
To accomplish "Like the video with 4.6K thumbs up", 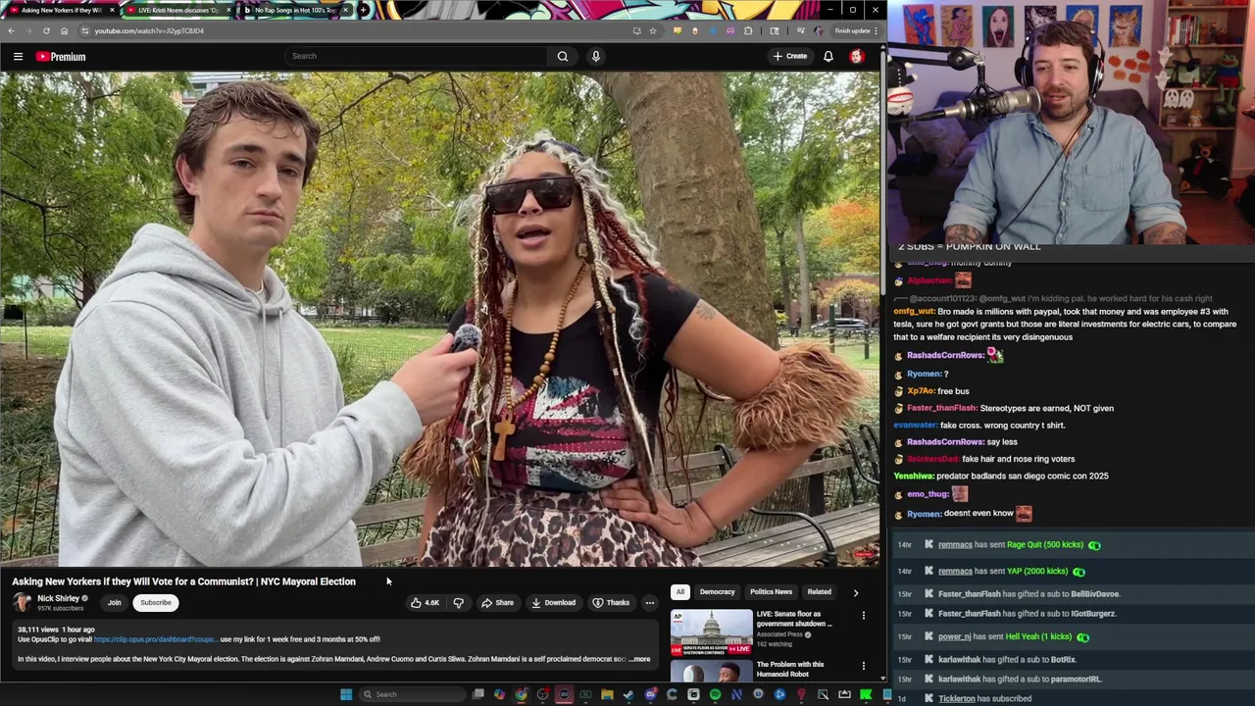I will (x=426, y=603).
